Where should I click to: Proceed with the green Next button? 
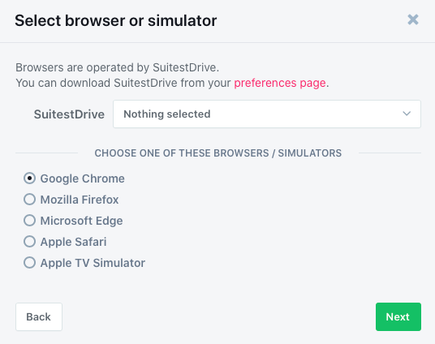pyautogui.click(x=398, y=316)
